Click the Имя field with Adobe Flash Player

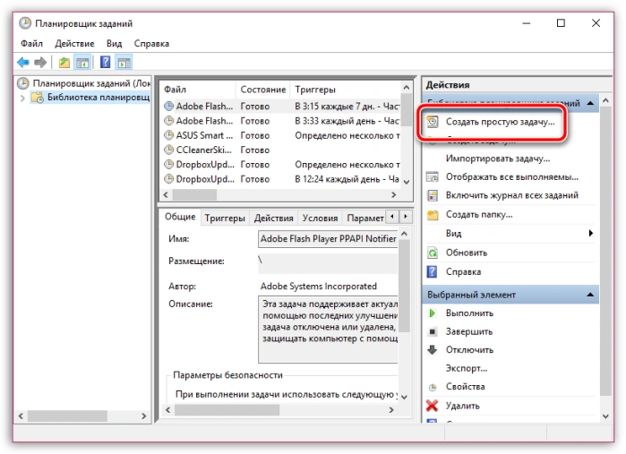[328, 239]
